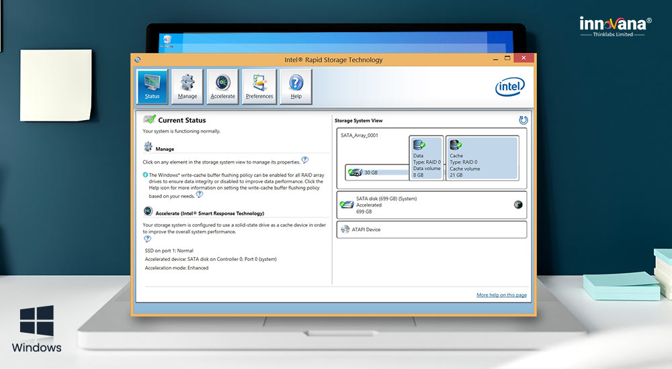Click 'Acceleration mode: Enhanced' text
This screenshot has height=369, width=672.
coord(177,268)
